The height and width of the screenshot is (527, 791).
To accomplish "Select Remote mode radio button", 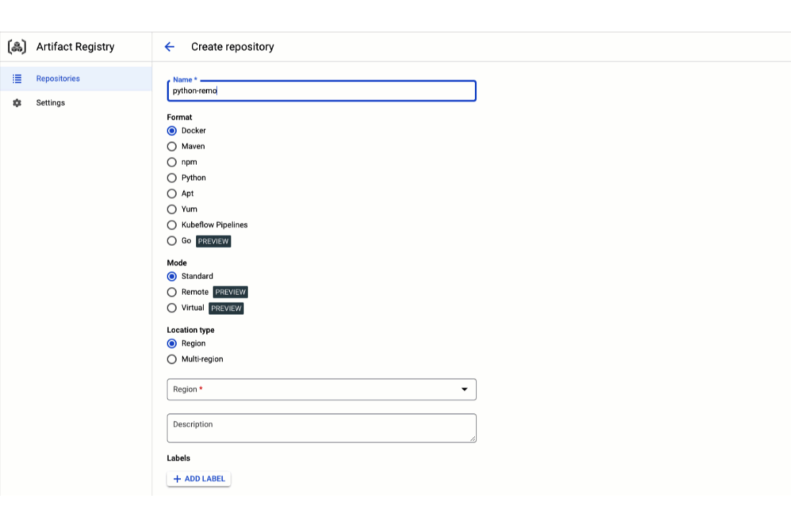I will tap(172, 292).
